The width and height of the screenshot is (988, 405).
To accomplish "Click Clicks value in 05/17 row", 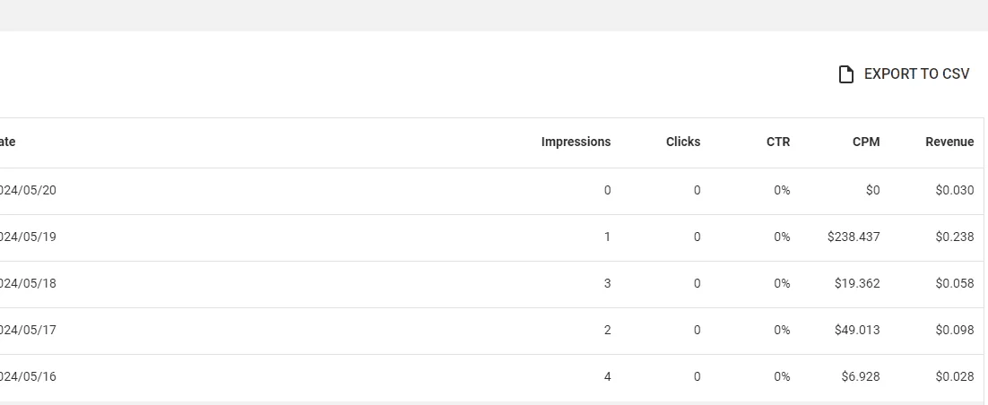I will [x=697, y=330].
